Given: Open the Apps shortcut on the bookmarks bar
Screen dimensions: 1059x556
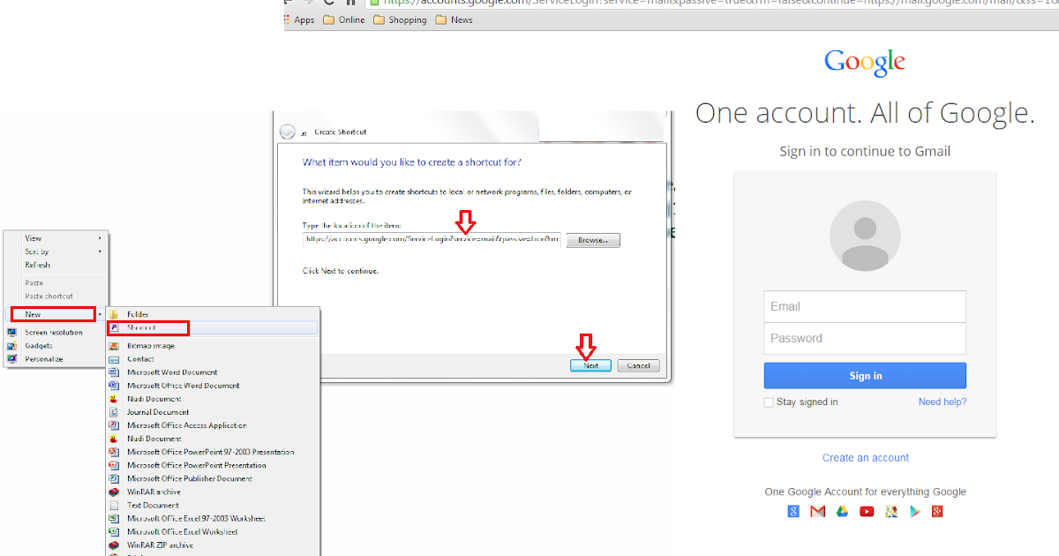Looking at the screenshot, I should (x=298, y=19).
